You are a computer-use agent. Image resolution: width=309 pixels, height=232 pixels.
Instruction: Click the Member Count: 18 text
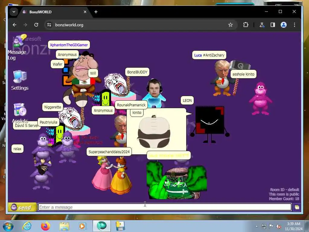coord(284,199)
